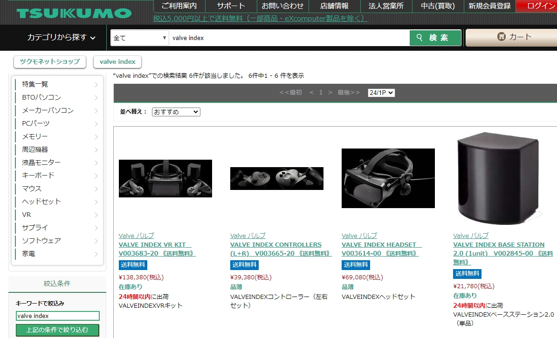Open the 全て search category dropdown
The width and height of the screenshot is (557, 338).
tap(140, 38)
